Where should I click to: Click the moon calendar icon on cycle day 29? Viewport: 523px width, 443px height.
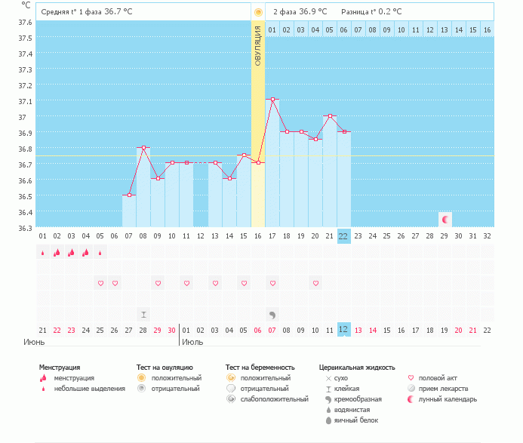tap(445, 220)
